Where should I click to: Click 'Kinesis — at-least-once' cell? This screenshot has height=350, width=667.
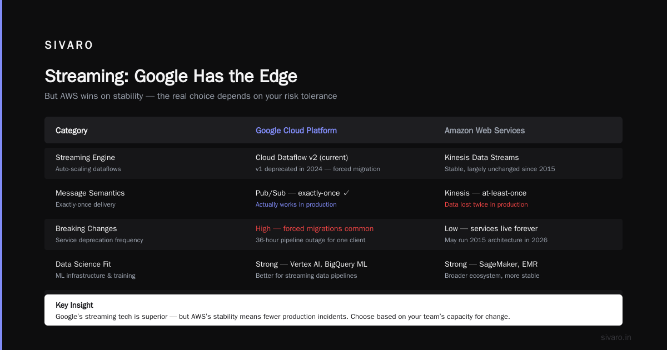pos(485,193)
